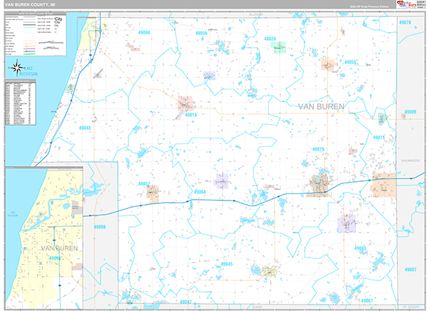Click the ZIP code 49079 label
428x311 pixels.
click(x=318, y=149)
